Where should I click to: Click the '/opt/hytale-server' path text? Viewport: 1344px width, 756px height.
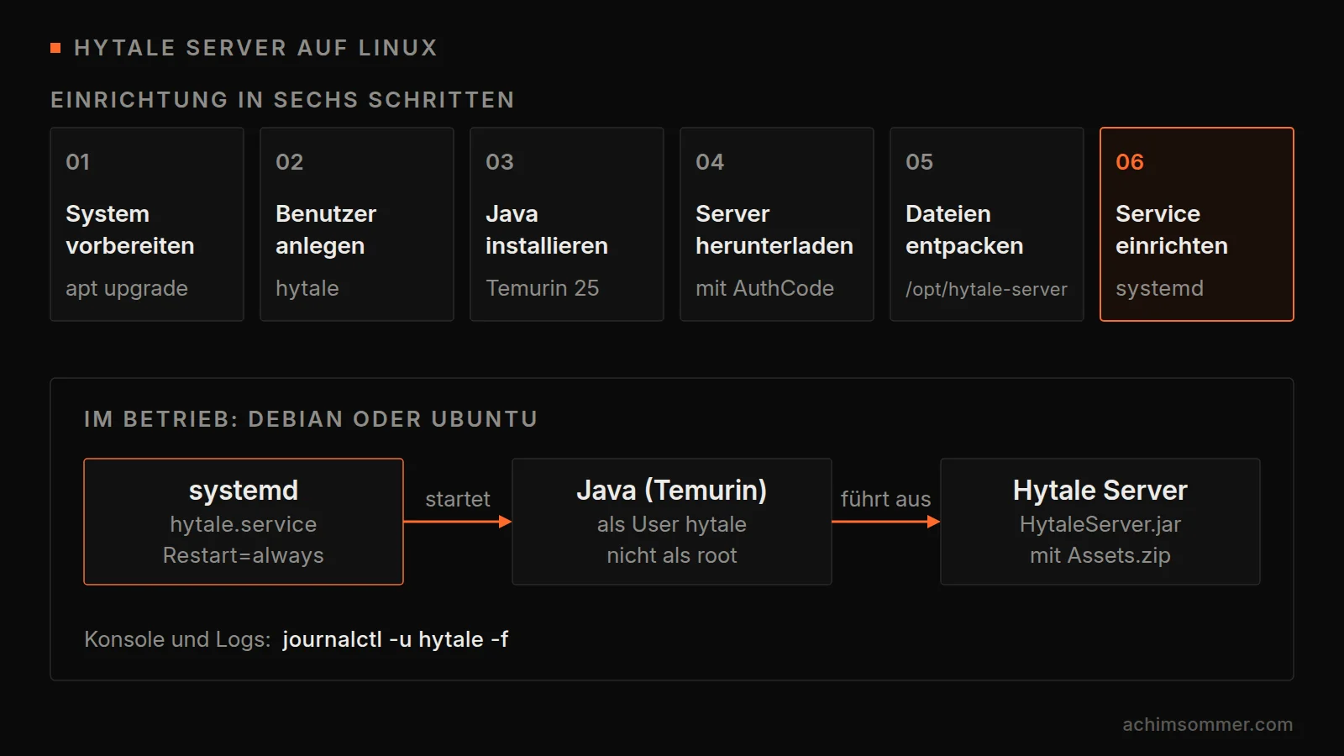(986, 289)
